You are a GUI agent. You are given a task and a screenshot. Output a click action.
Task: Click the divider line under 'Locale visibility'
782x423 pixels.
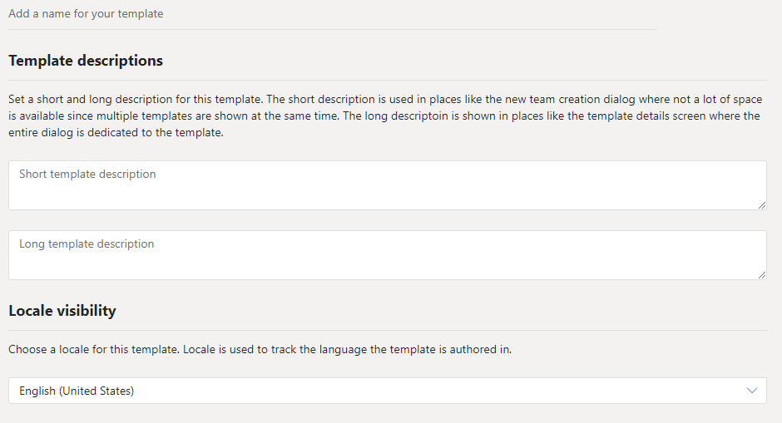[387, 330]
